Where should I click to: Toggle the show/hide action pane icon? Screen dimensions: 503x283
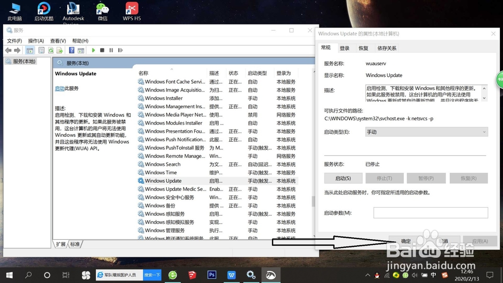[x=81, y=50]
